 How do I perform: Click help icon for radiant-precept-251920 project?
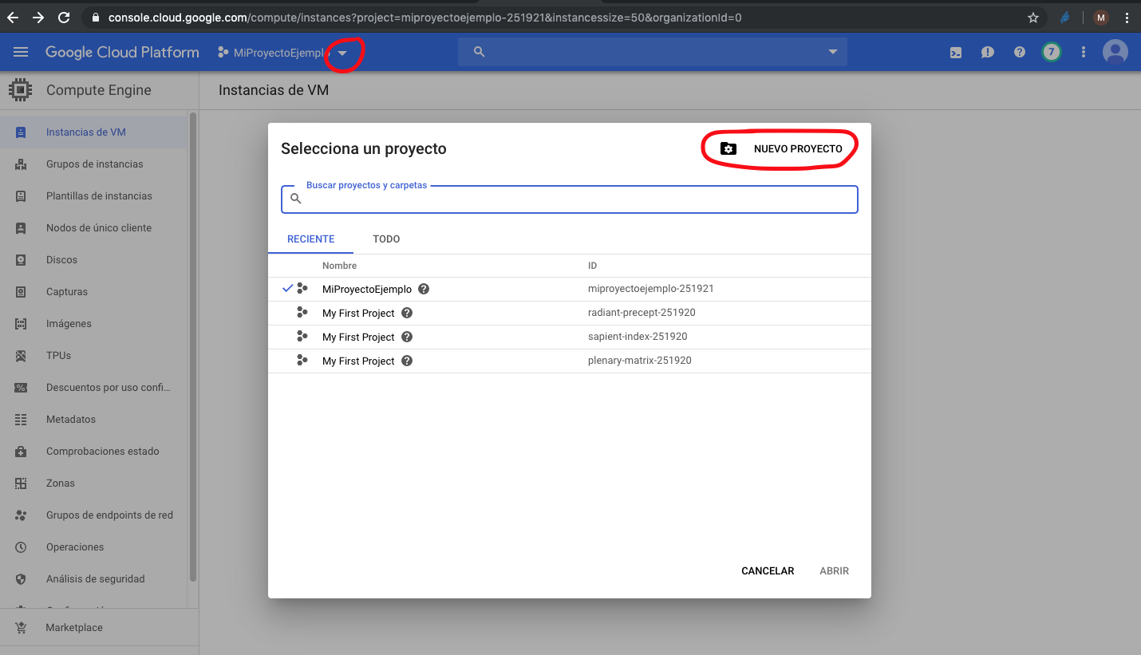[407, 313]
